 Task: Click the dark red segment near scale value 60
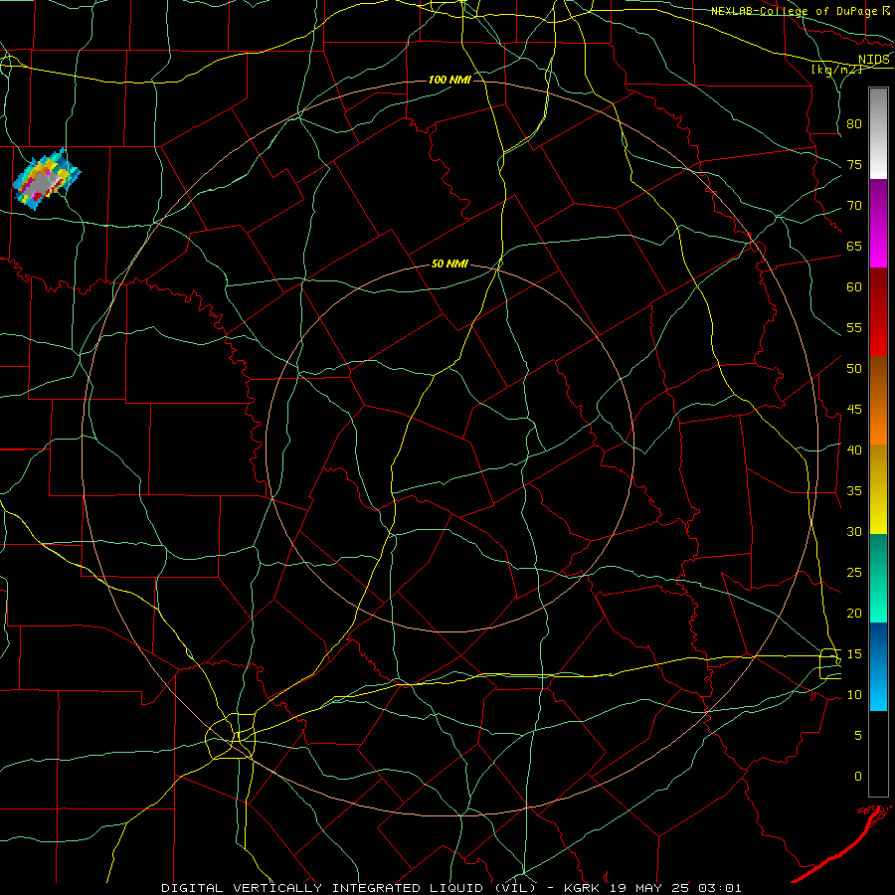pyautogui.click(x=878, y=312)
